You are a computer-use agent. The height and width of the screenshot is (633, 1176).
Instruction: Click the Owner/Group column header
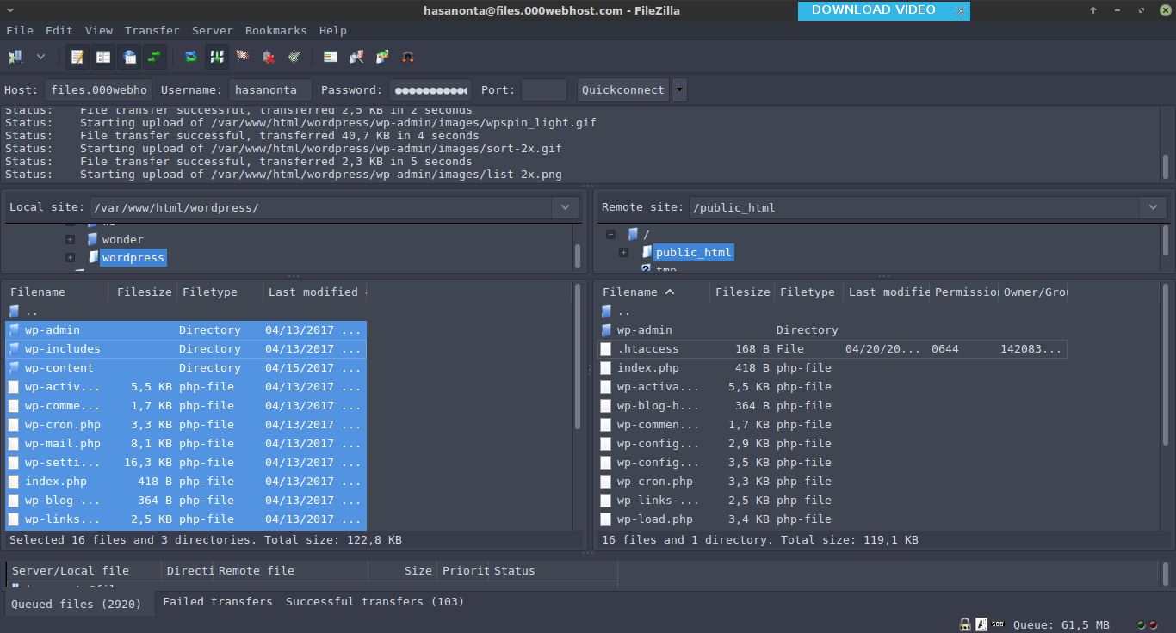click(1033, 292)
